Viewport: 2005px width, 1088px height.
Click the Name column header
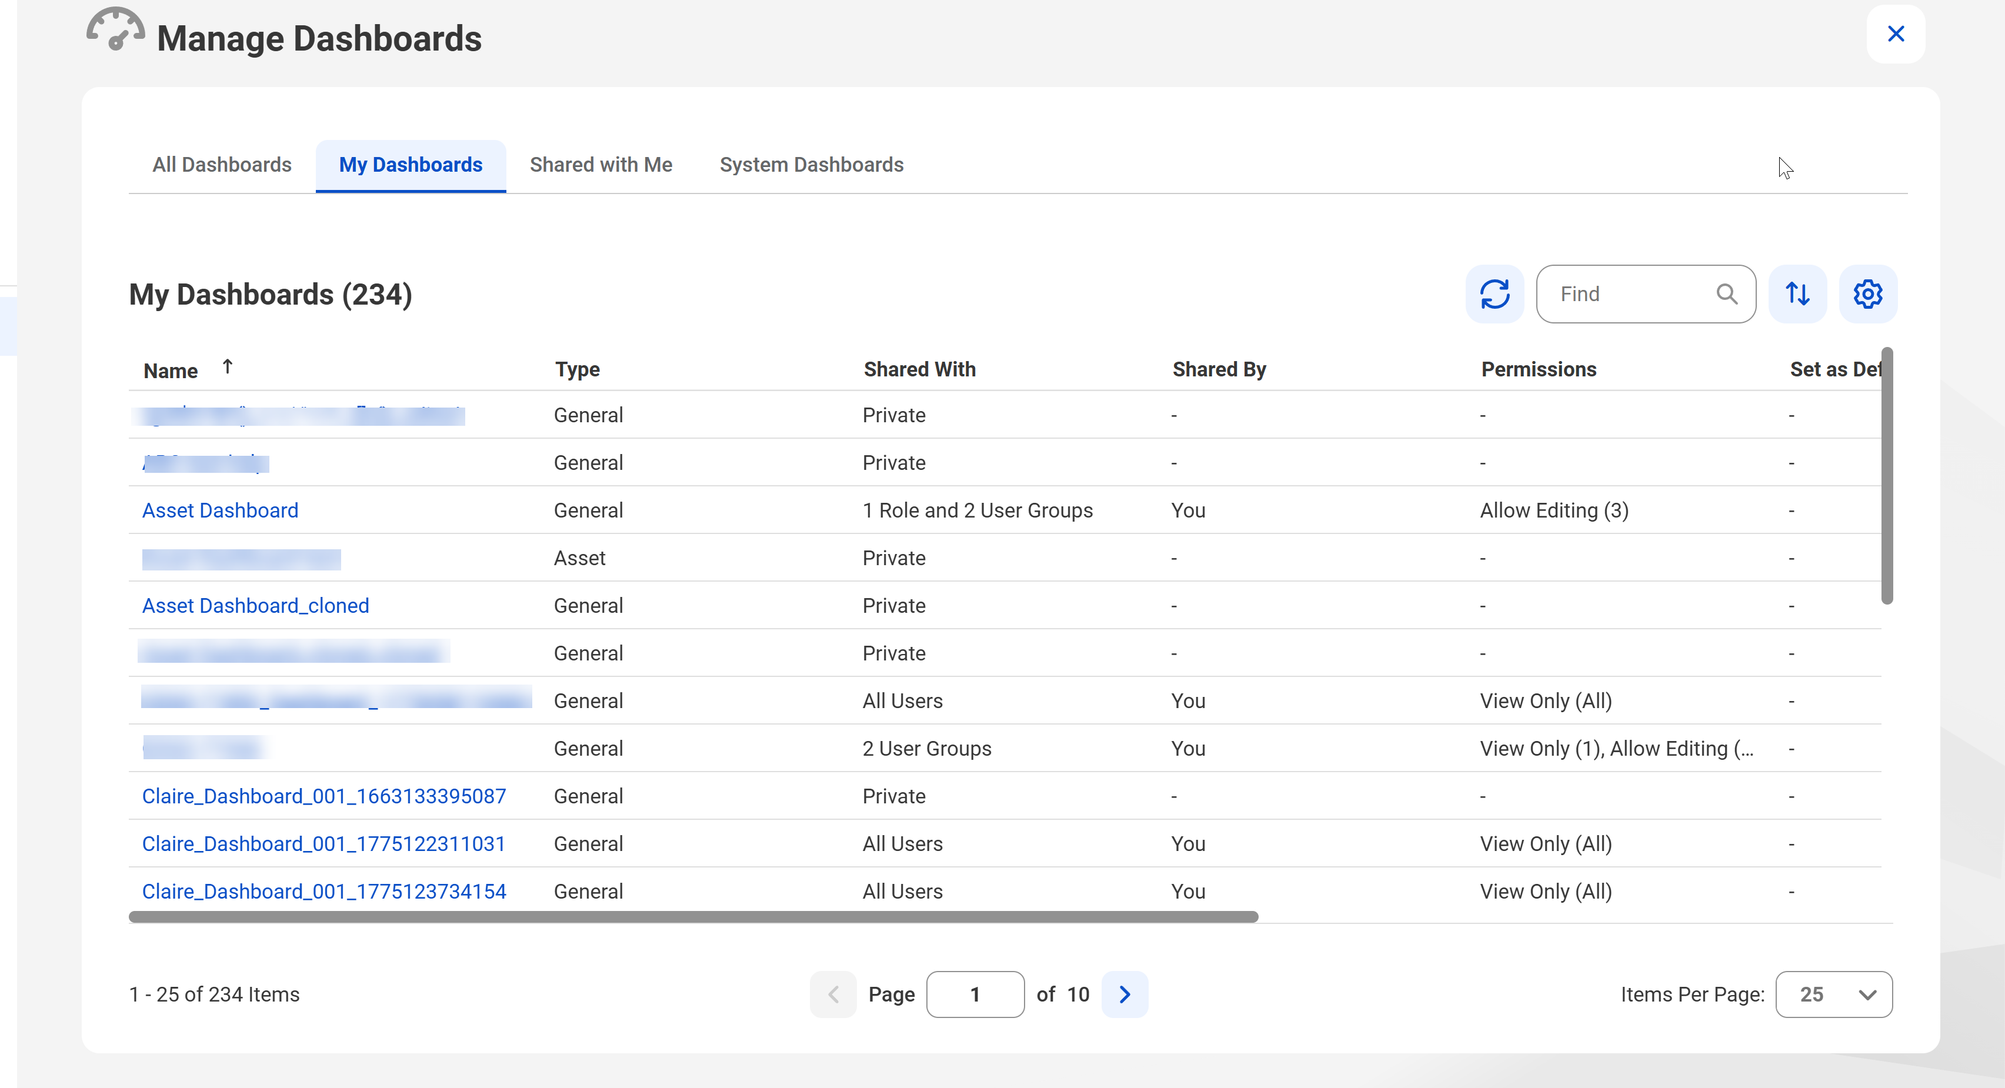[x=171, y=371]
